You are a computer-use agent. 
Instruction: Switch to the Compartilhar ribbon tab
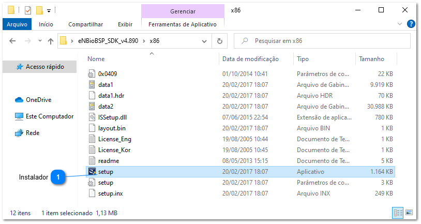pyautogui.click(x=86, y=24)
